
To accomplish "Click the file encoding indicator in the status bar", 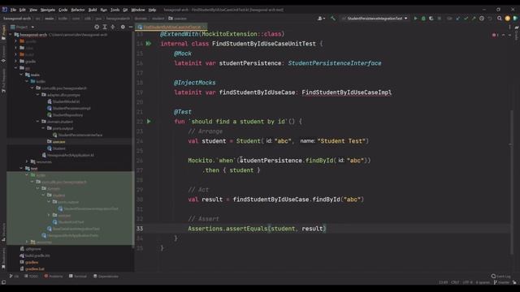I will click(x=468, y=282).
